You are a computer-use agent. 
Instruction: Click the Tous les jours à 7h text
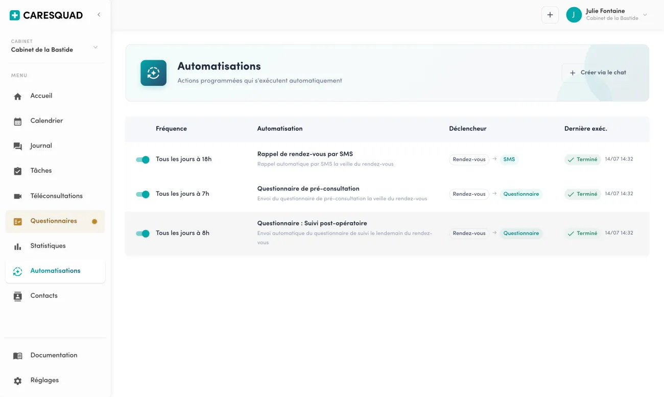coord(182,194)
